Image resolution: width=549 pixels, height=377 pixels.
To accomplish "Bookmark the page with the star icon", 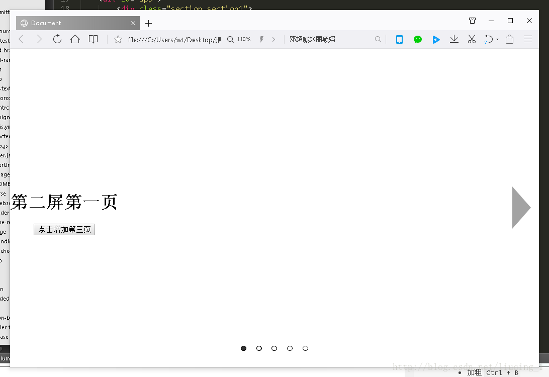I will (x=118, y=40).
